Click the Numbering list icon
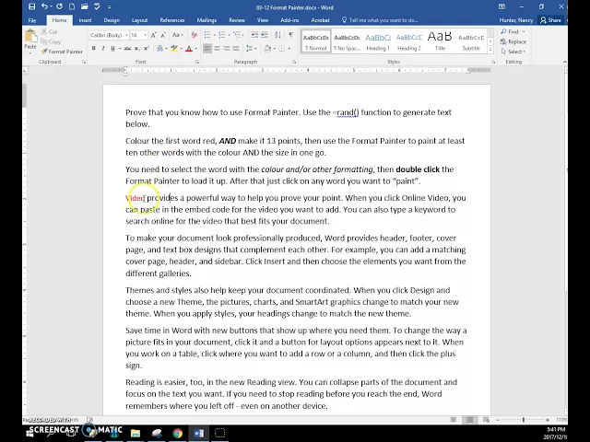 coord(222,35)
